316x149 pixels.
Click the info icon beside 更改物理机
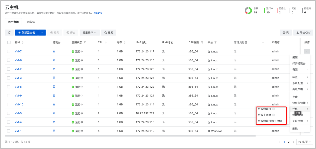[x=273, y=109]
